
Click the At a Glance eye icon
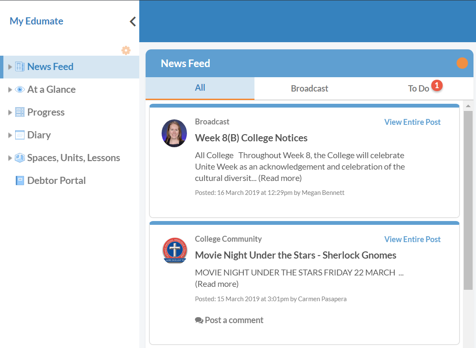[x=20, y=89]
